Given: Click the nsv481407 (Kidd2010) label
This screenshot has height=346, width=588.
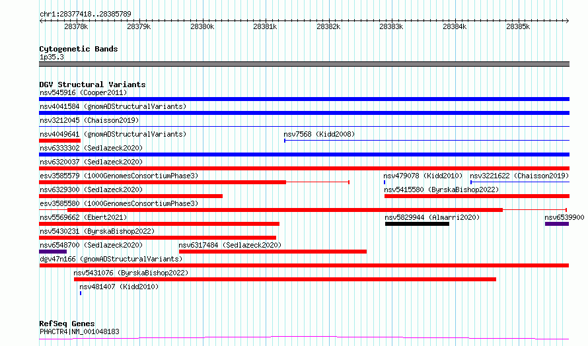Looking at the screenshot, I should click(119, 287).
